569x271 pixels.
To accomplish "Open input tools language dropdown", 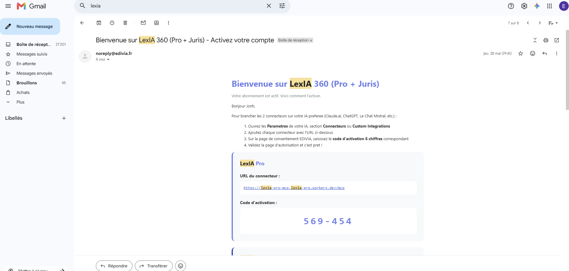I will [x=553, y=23].
